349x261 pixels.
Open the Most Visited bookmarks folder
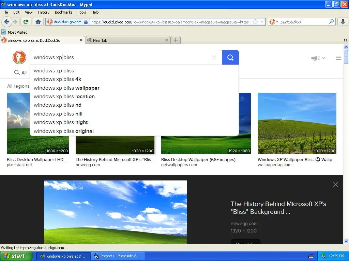15,32
